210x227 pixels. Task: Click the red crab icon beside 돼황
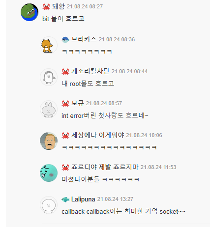pos(46,7)
